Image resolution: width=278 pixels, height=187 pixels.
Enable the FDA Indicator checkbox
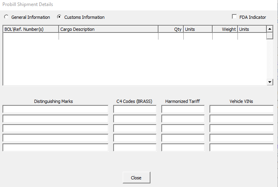pyautogui.click(x=235, y=17)
